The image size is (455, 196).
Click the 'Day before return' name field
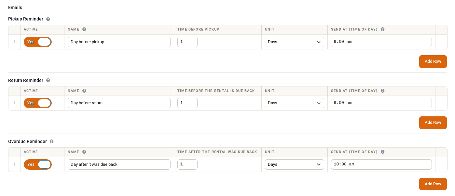click(119, 103)
